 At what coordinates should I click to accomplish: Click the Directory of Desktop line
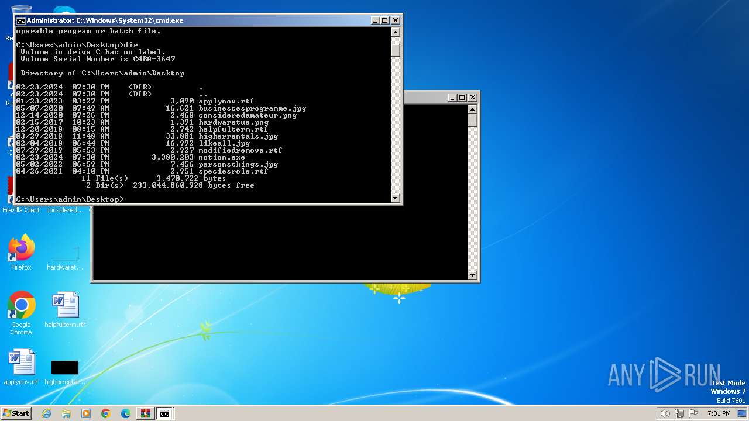click(x=102, y=73)
